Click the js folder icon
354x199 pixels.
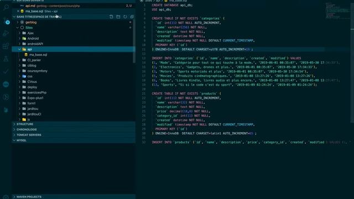(x=24, y=119)
